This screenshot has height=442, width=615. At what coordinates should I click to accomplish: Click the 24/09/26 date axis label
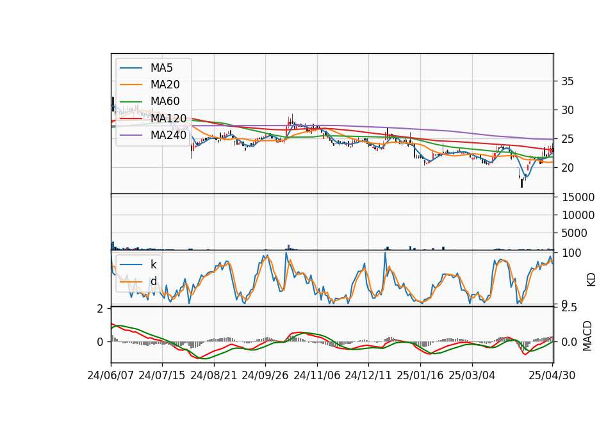(x=265, y=375)
